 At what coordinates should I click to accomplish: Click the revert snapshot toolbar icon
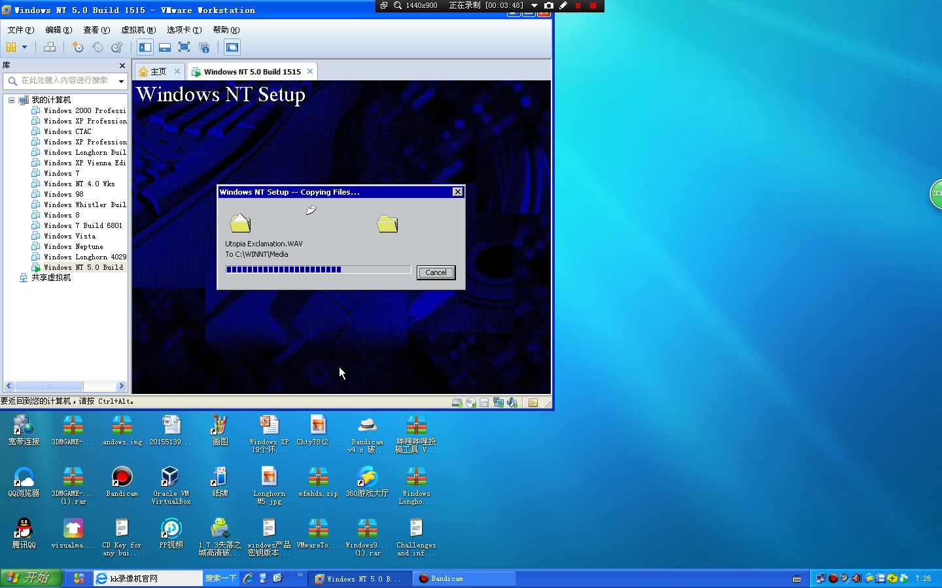97,47
